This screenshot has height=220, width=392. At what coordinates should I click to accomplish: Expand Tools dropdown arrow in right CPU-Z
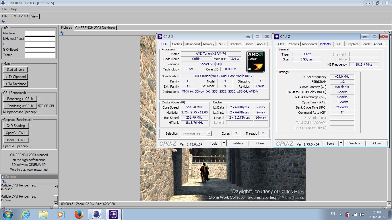(341, 143)
